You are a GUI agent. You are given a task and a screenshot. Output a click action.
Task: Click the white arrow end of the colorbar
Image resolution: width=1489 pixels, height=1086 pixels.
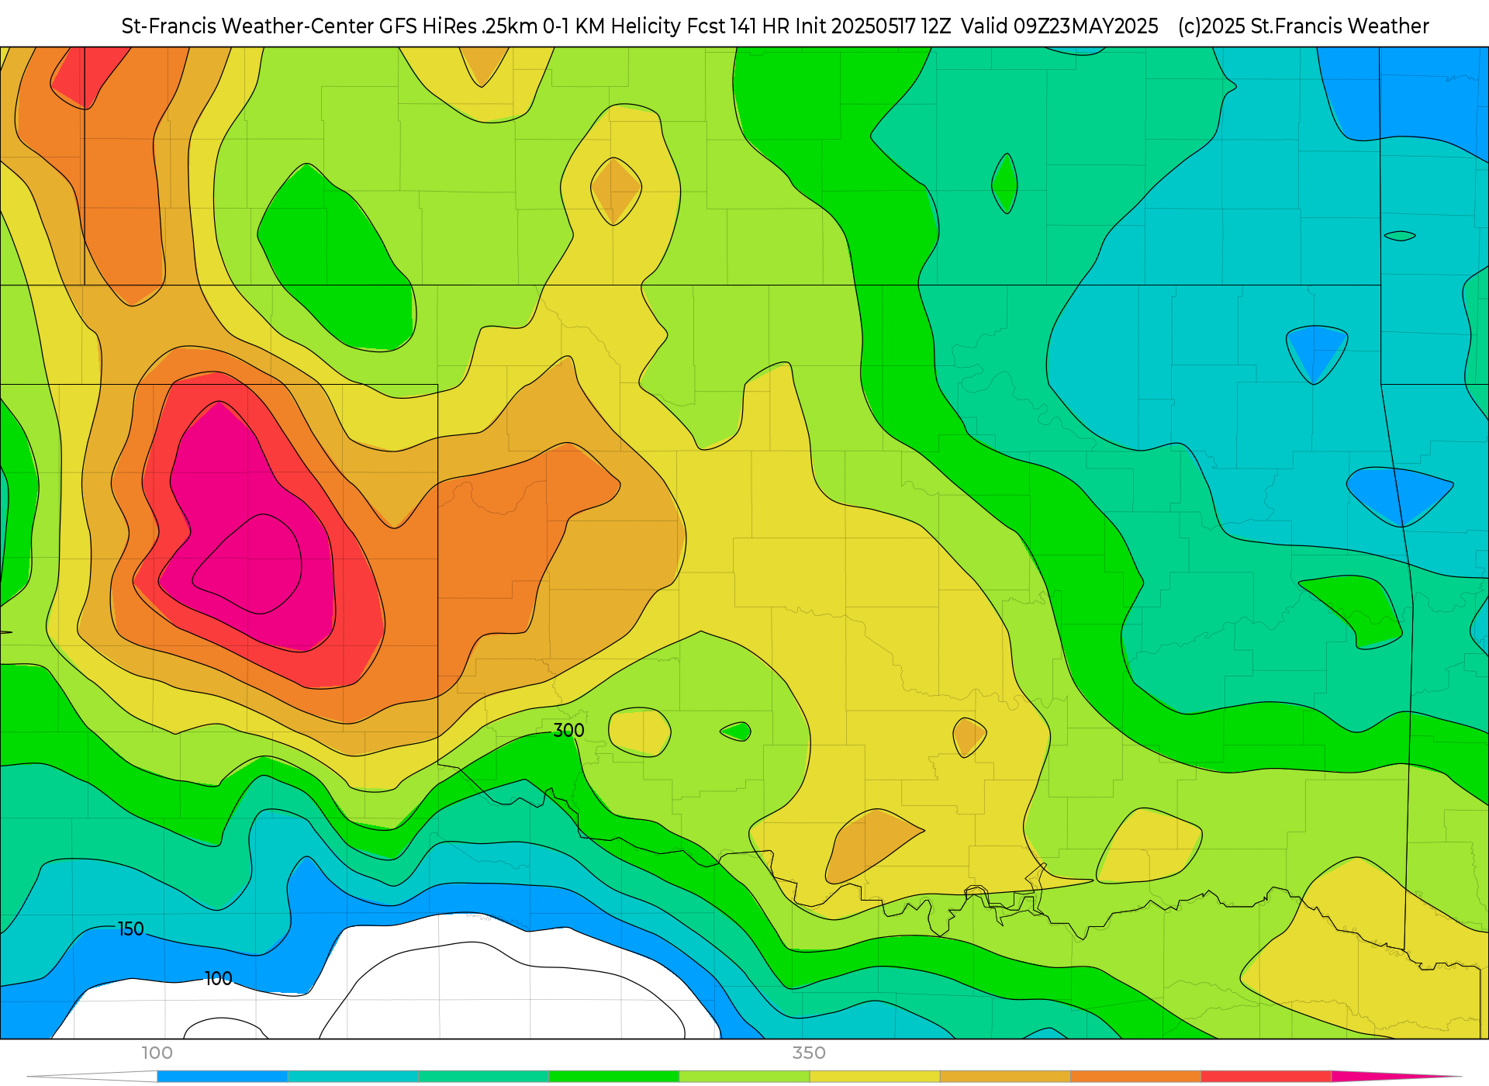coord(92,1077)
